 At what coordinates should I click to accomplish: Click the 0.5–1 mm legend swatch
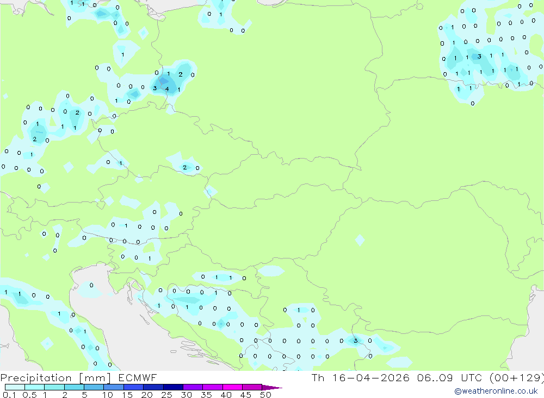click(35, 387)
